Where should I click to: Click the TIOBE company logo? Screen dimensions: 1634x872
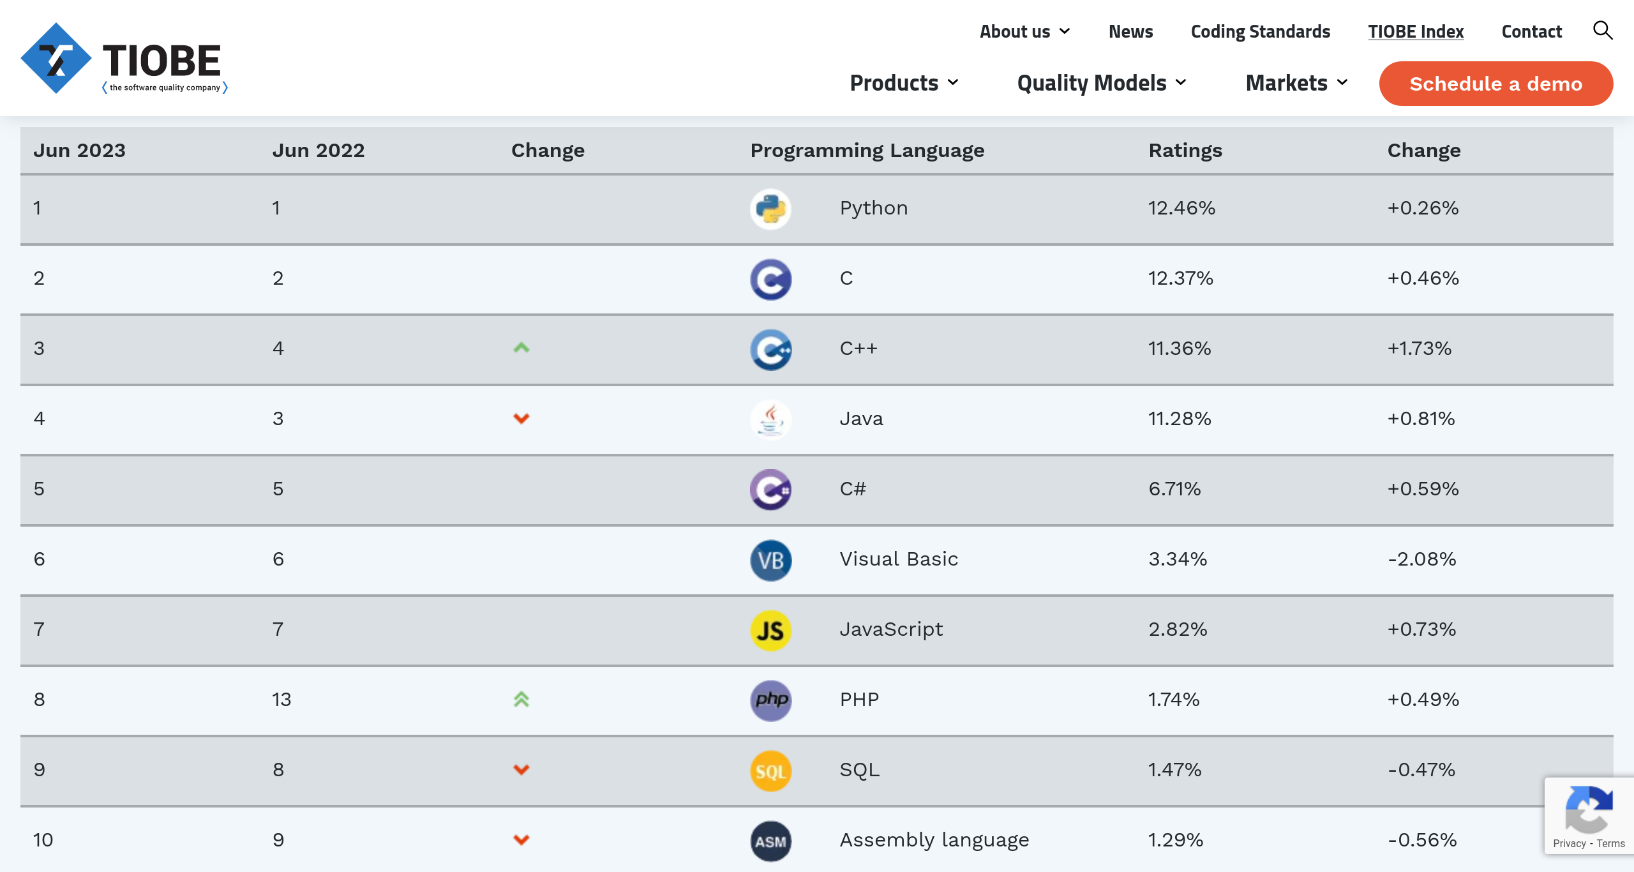point(124,59)
